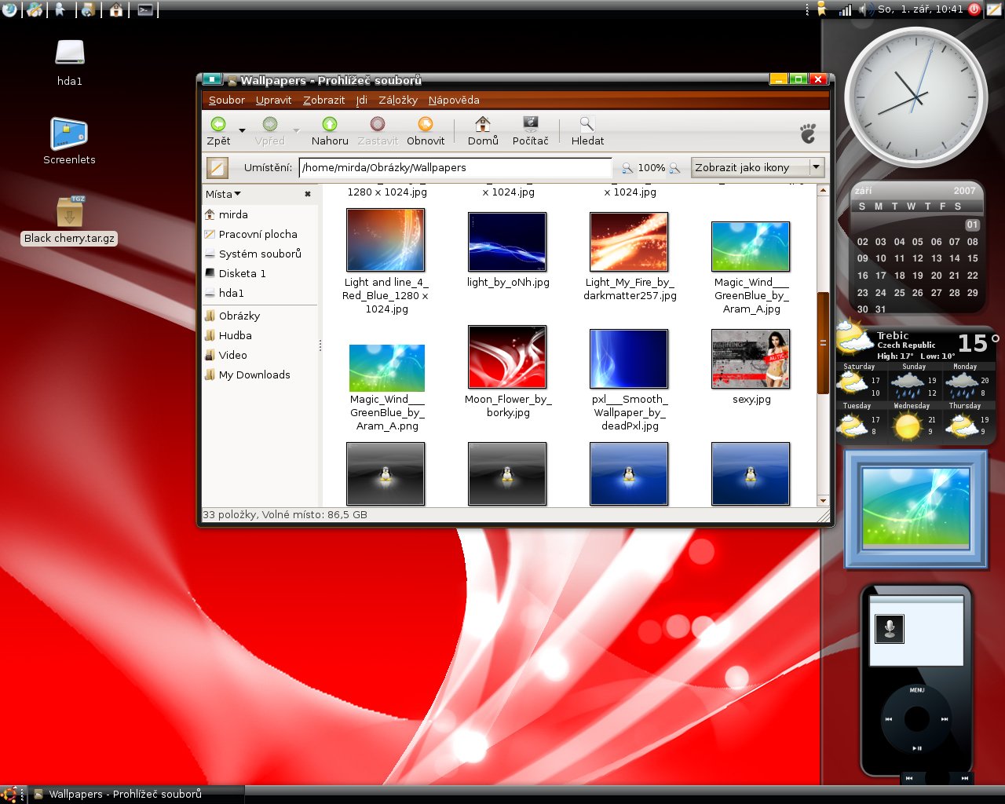Click the date and time in panel
Viewport: 1005px width, 804px height.
920,9
